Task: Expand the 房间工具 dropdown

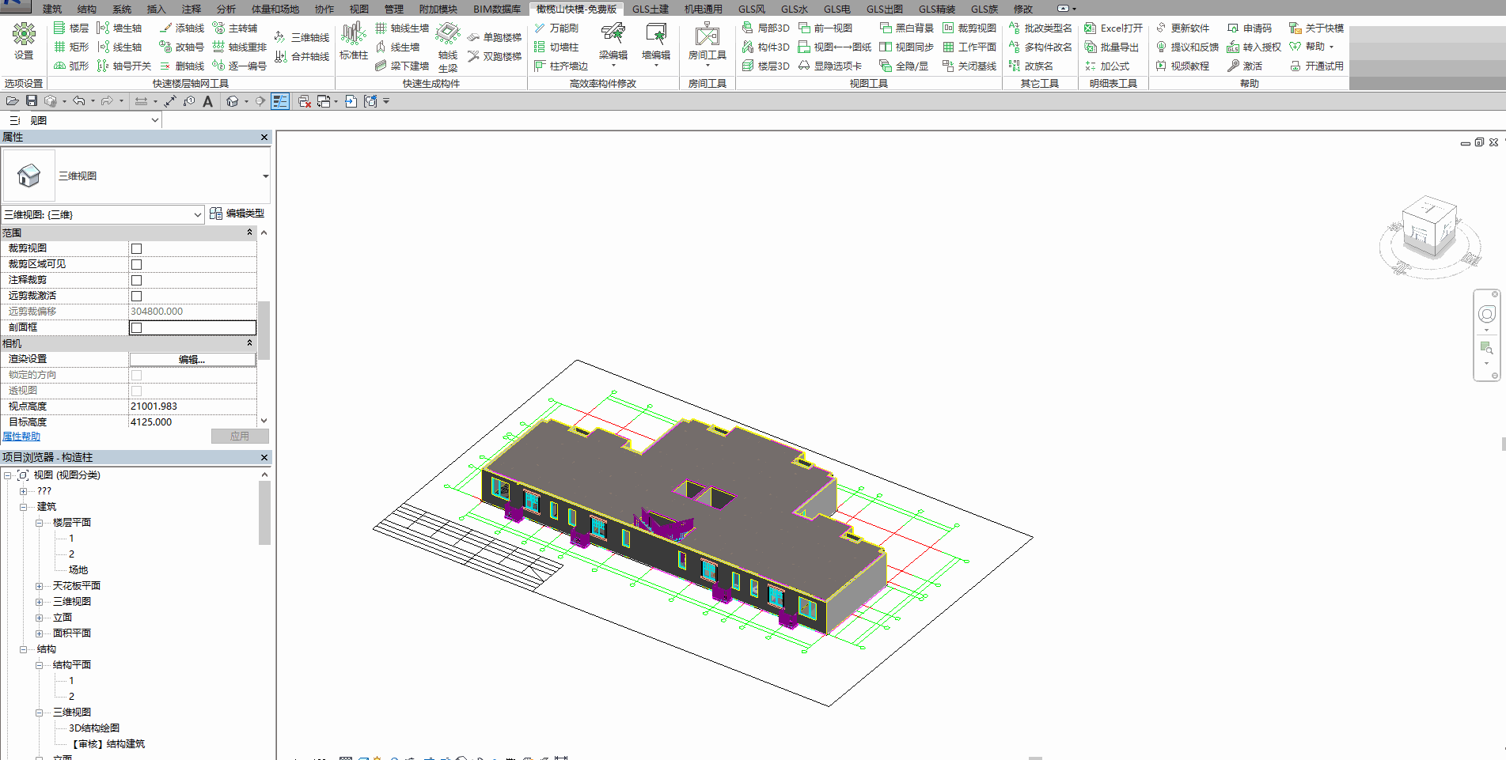Action: click(707, 66)
